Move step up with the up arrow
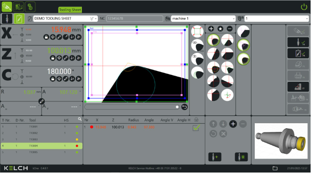The width and height of the screenshot is (311, 178). [x=213, y=124]
